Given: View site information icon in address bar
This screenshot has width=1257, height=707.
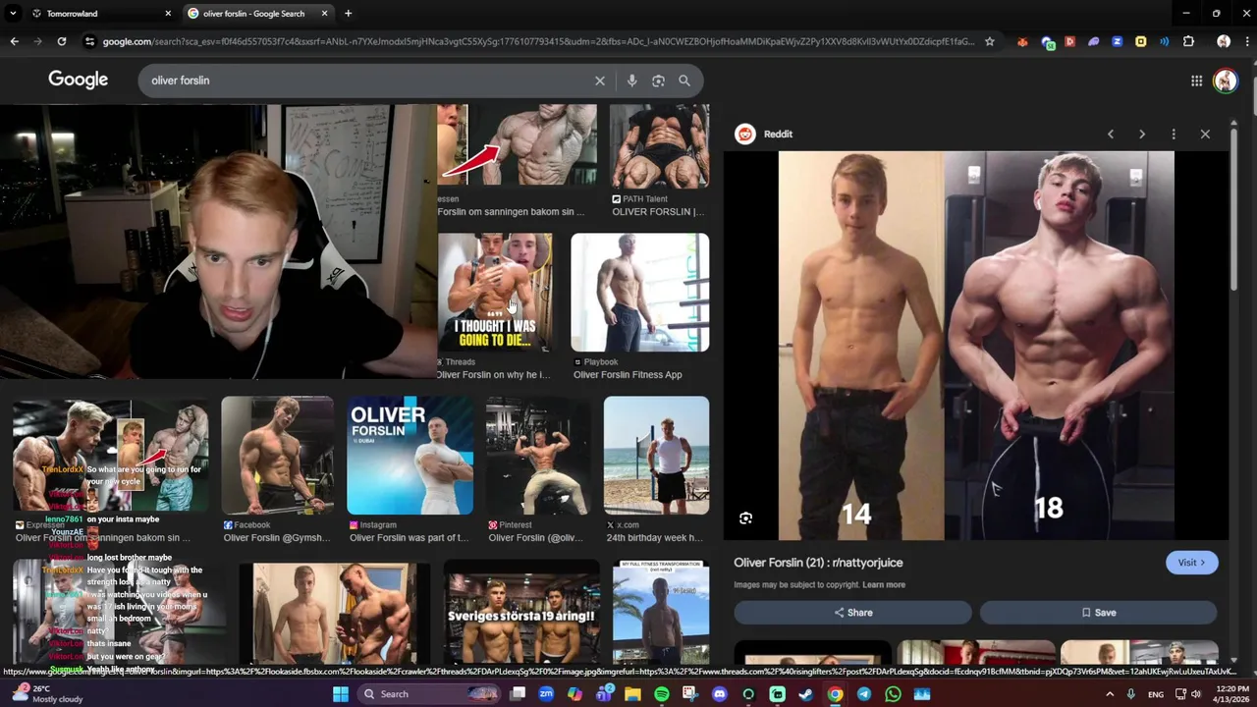Looking at the screenshot, I should coord(89,41).
